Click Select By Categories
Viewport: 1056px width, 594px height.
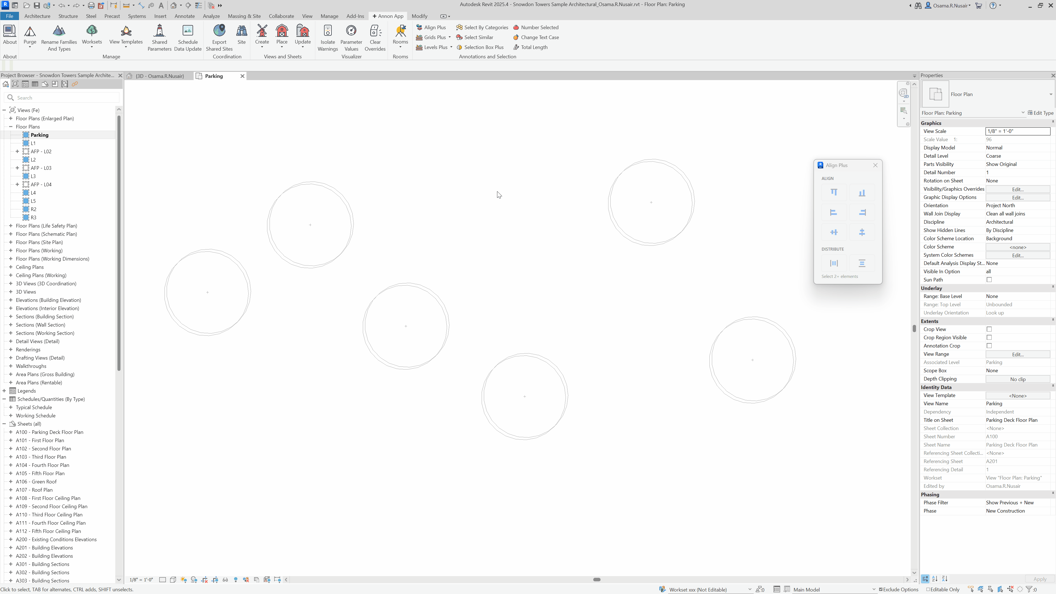click(x=482, y=28)
